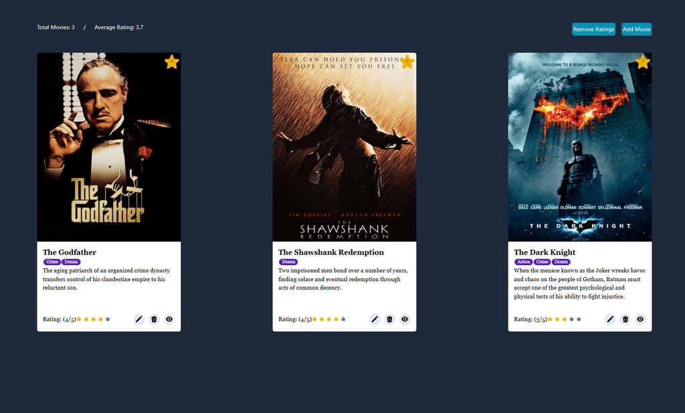Image resolution: width=685 pixels, height=413 pixels.
Task: Select the Drama tag on The Dark Knight
Action: click(561, 262)
